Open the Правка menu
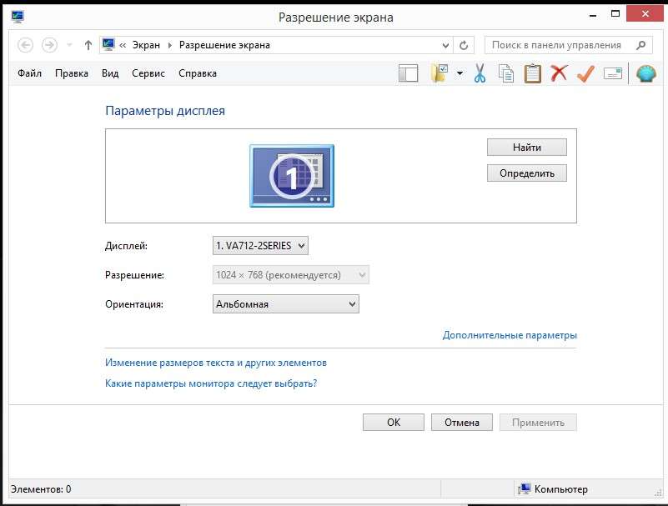This screenshot has width=668, height=506. 72,73
